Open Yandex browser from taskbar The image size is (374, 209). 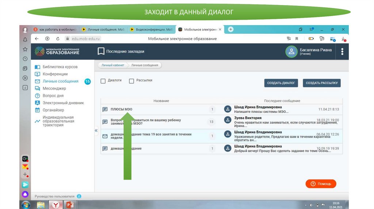(x=56, y=205)
